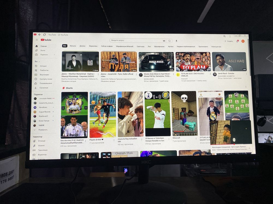This screenshot has width=273, height=204.
Task: Open the Jvs studio Wedding subscription channel
Action: tap(44, 98)
